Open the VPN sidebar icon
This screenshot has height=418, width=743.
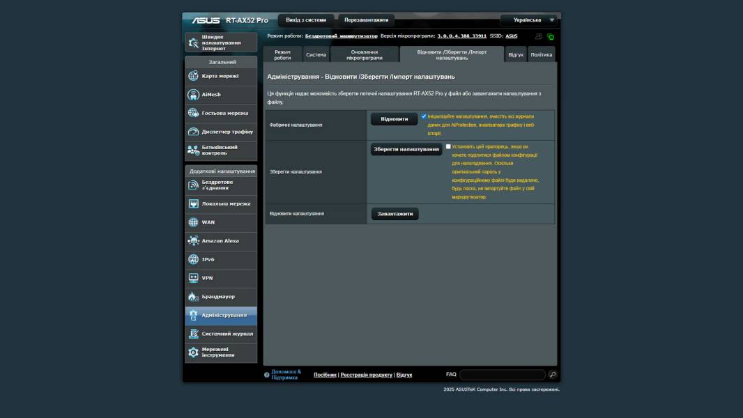(x=193, y=278)
